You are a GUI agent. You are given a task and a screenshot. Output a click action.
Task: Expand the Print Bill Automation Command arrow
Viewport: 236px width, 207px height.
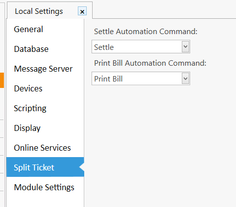click(186, 79)
